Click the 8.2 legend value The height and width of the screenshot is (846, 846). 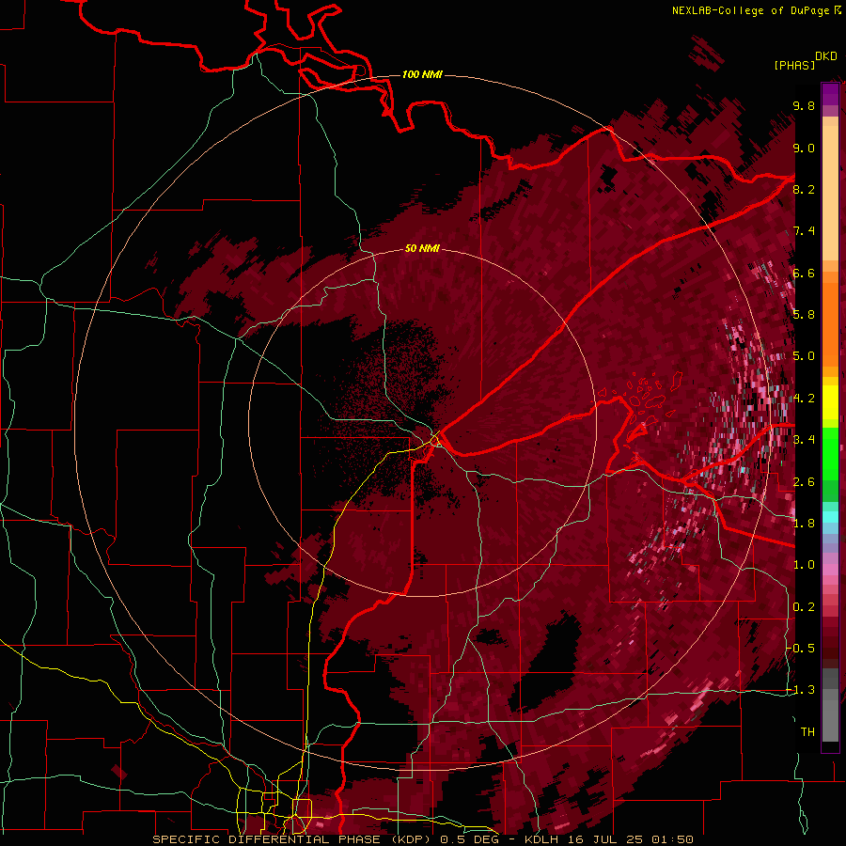pyautogui.click(x=804, y=189)
